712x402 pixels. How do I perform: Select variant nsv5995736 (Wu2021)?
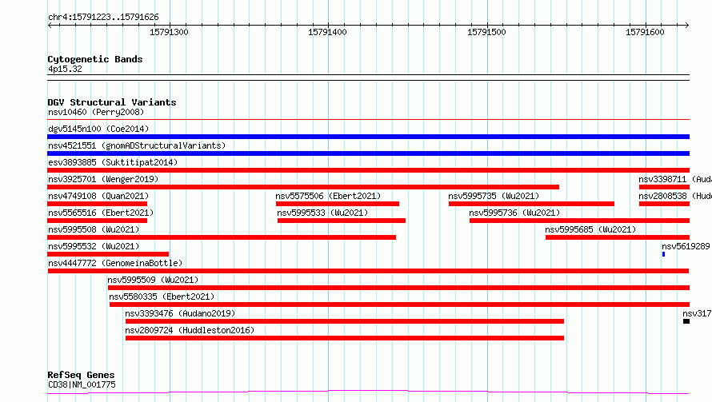point(514,213)
